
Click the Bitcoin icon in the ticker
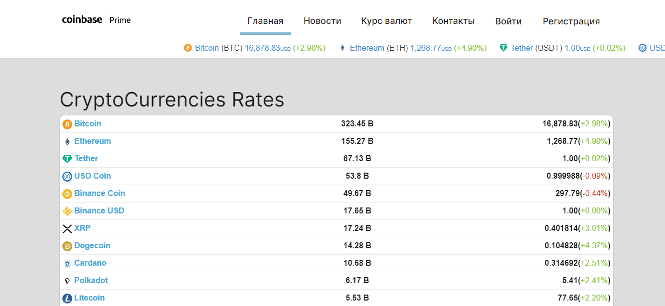(x=188, y=48)
